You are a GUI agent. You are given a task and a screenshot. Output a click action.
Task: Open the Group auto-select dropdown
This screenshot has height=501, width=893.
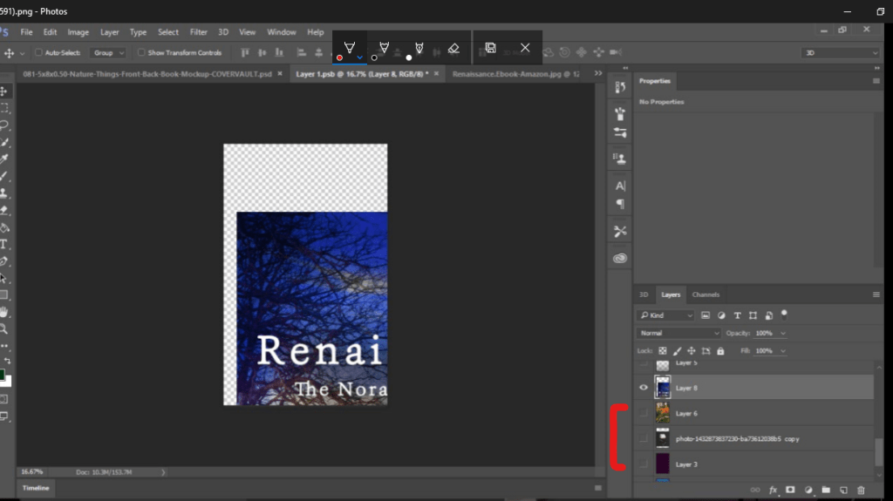pos(108,53)
